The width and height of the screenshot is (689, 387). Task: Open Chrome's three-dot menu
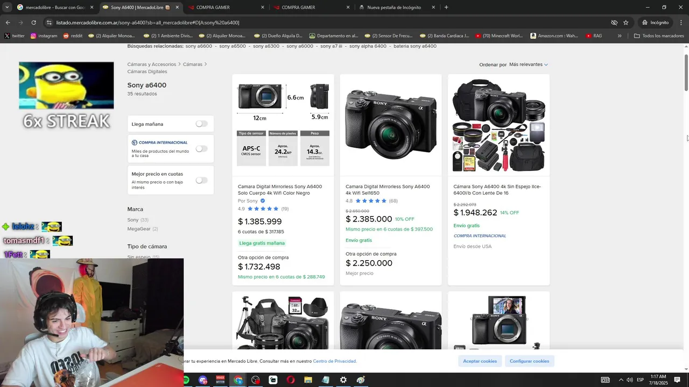(x=681, y=23)
